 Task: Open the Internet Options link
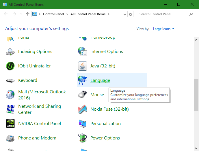107,52
